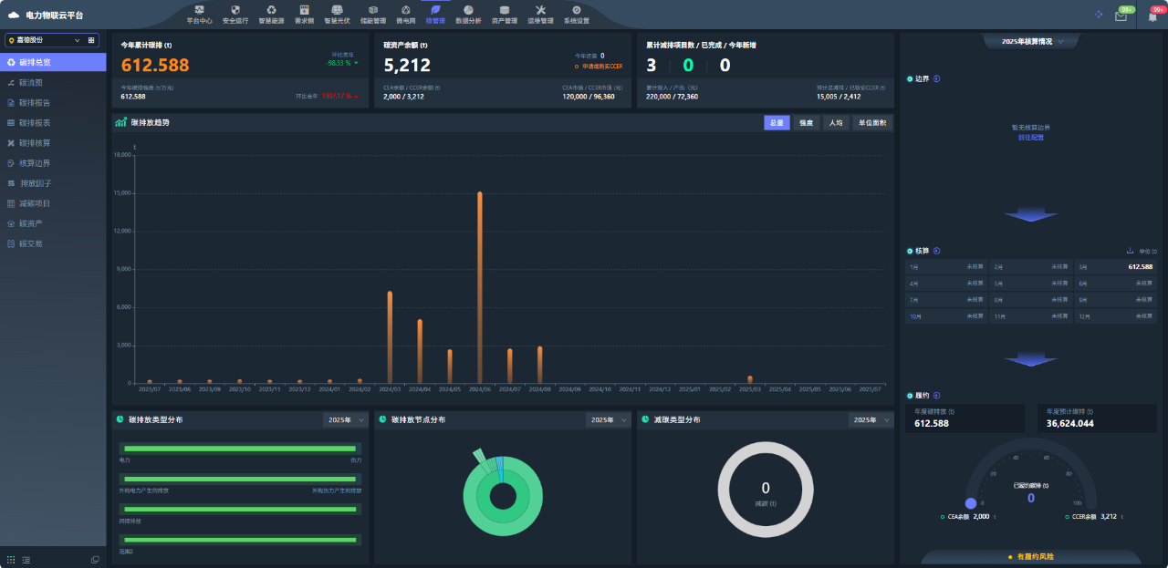Image resolution: width=1168 pixels, height=568 pixels.
Task: Select 排放因子 in the sidebar
Action: coord(53,183)
